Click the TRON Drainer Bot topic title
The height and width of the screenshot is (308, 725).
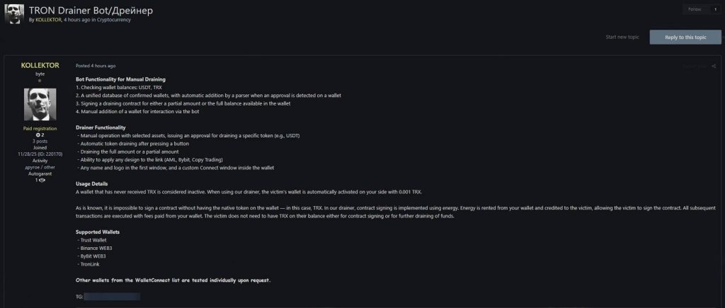[x=91, y=11]
